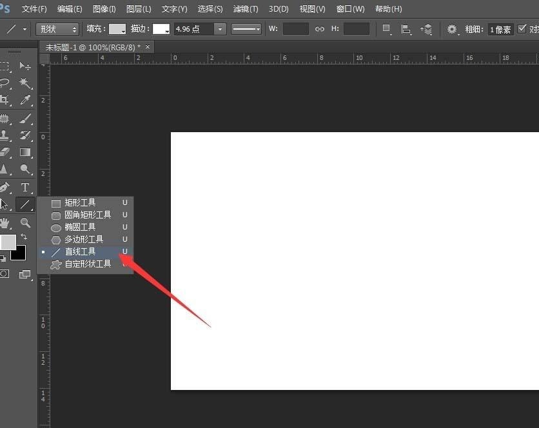Screen dimensions: 539x428
Task: Select the Magic Wand tool
Action: click(25, 84)
